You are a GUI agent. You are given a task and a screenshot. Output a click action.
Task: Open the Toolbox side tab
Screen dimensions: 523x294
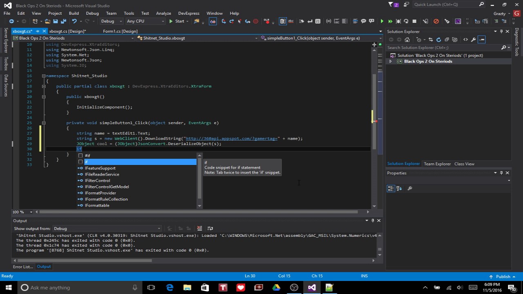point(6,64)
